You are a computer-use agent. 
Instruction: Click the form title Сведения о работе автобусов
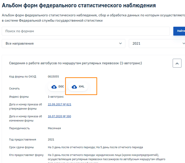75,63
